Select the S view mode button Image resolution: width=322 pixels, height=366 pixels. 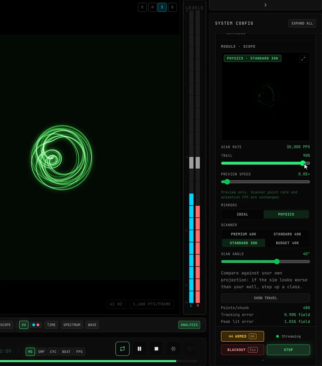[x=162, y=7]
